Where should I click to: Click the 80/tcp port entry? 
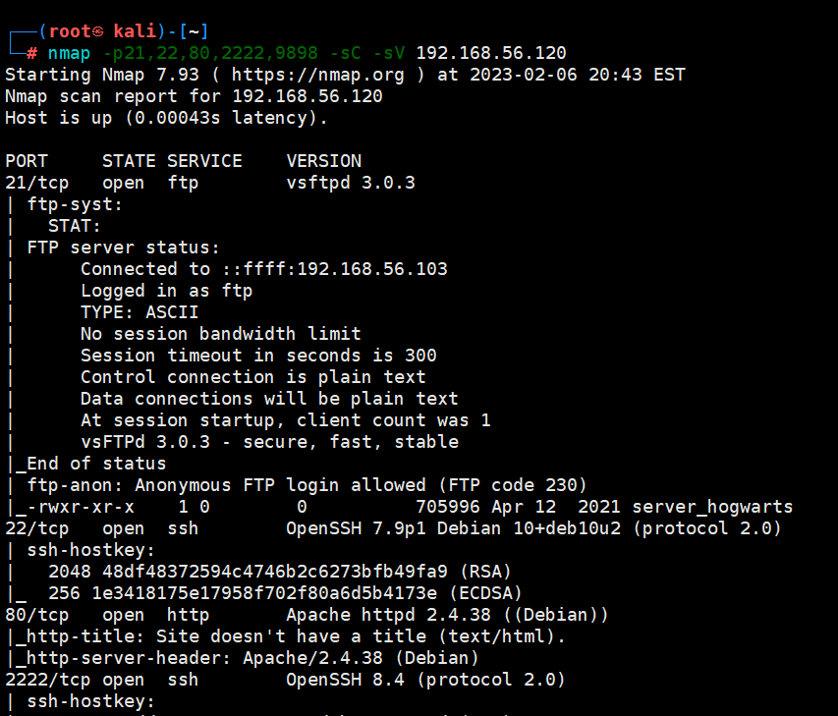point(31,615)
